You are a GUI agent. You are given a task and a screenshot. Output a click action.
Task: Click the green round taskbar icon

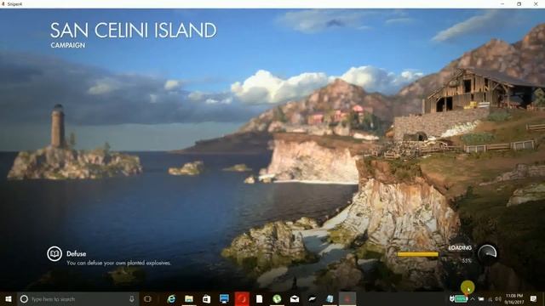coord(277,299)
